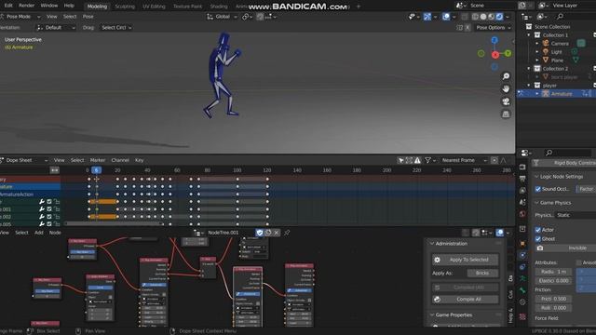596x335 pixels.
Task: Toggle the camera view gizmo
Action: coord(506,101)
